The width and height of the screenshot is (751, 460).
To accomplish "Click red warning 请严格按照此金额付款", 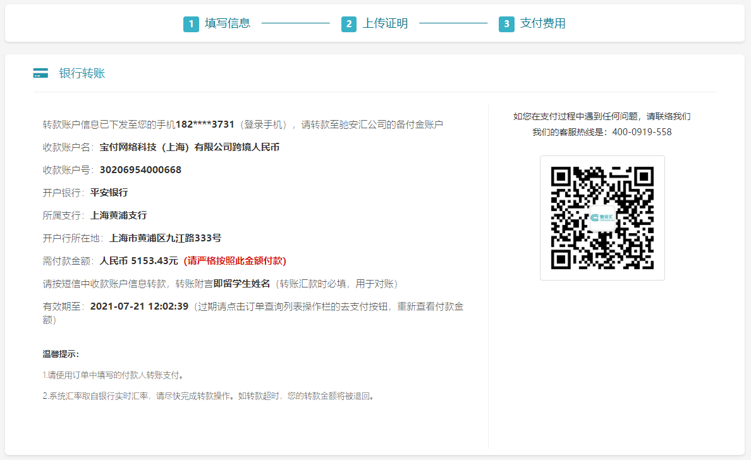I will click(235, 261).
